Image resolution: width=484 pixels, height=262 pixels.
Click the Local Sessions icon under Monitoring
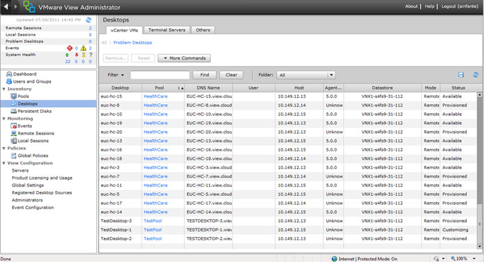pos(13,141)
